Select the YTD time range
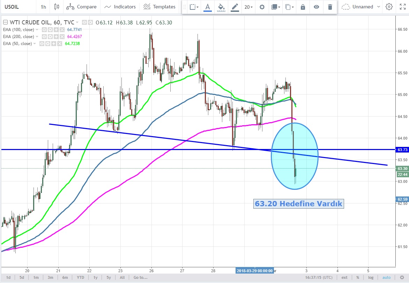This screenshot has height=283, width=409. 80,277
